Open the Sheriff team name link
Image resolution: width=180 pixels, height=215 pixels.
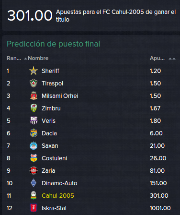tap(50, 71)
